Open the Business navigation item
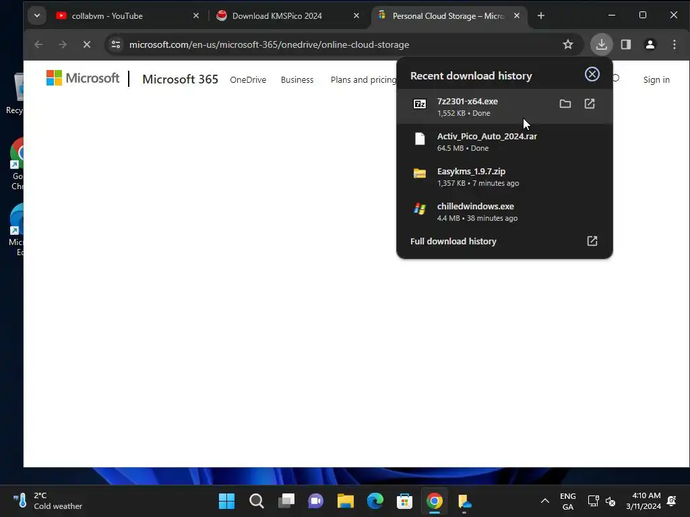The image size is (690, 517). [297, 79]
